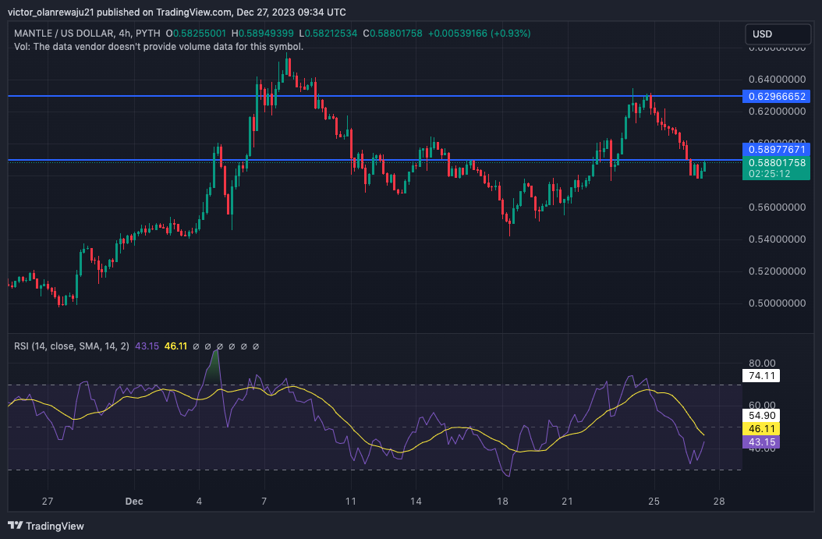Click the 18 date label on time axis
822x539 pixels.
[502, 502]
